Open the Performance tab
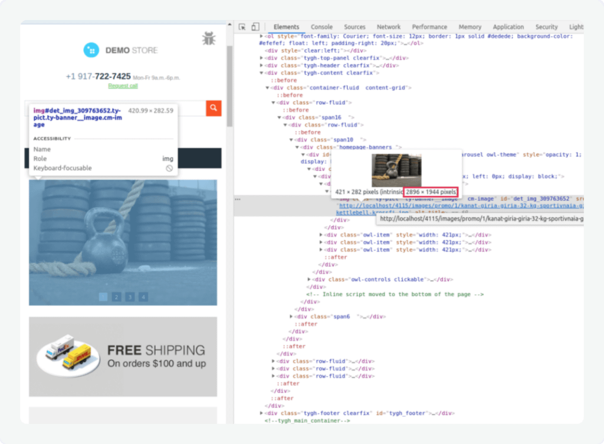The image size is (604, 444). [429, 27]
